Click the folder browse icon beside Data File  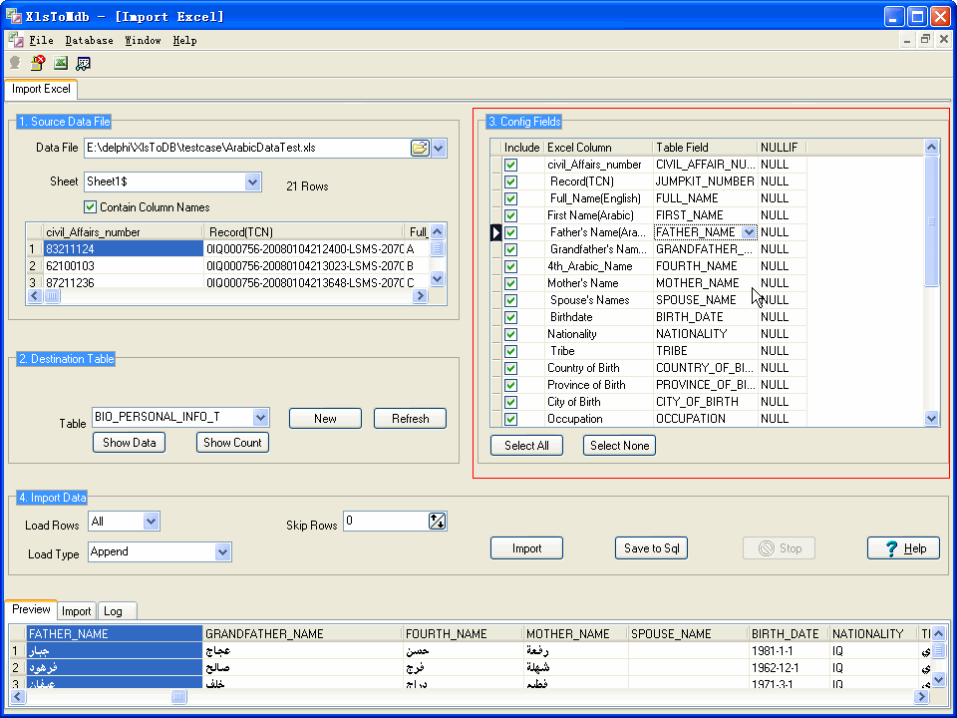click(x=420, y=148)
